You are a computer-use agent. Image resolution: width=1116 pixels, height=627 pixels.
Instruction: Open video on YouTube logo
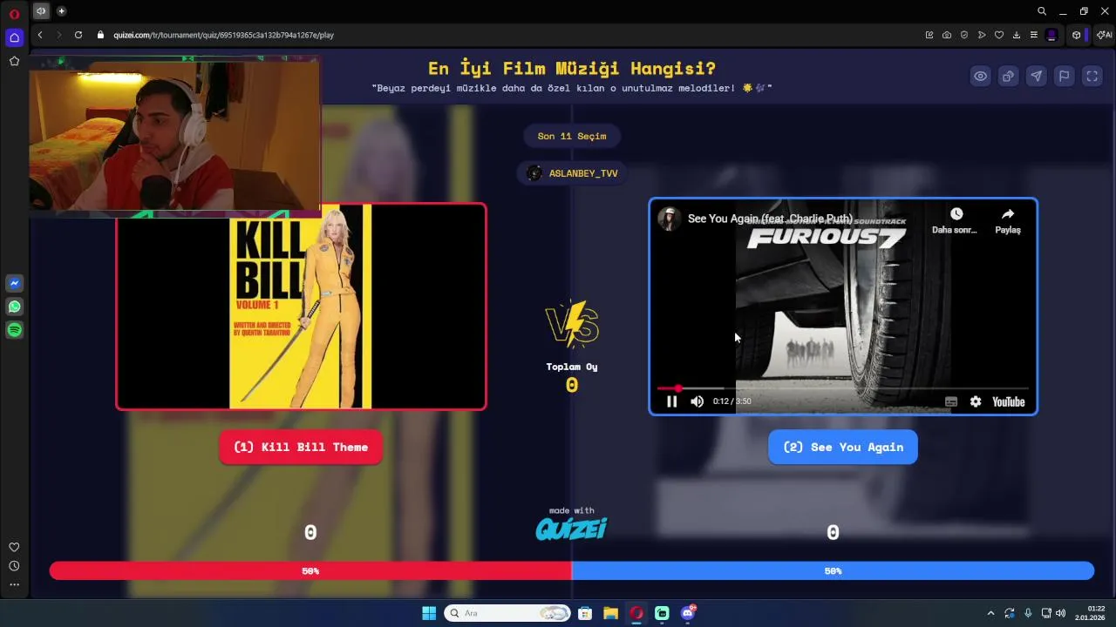coord(1008,401)
